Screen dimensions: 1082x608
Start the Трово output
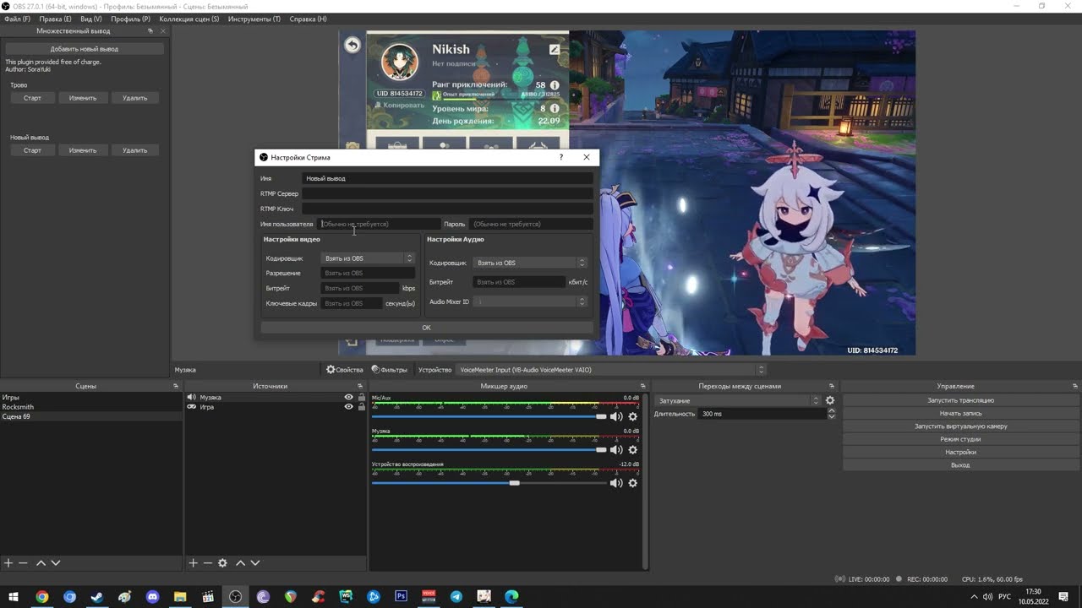click(32, 98)
